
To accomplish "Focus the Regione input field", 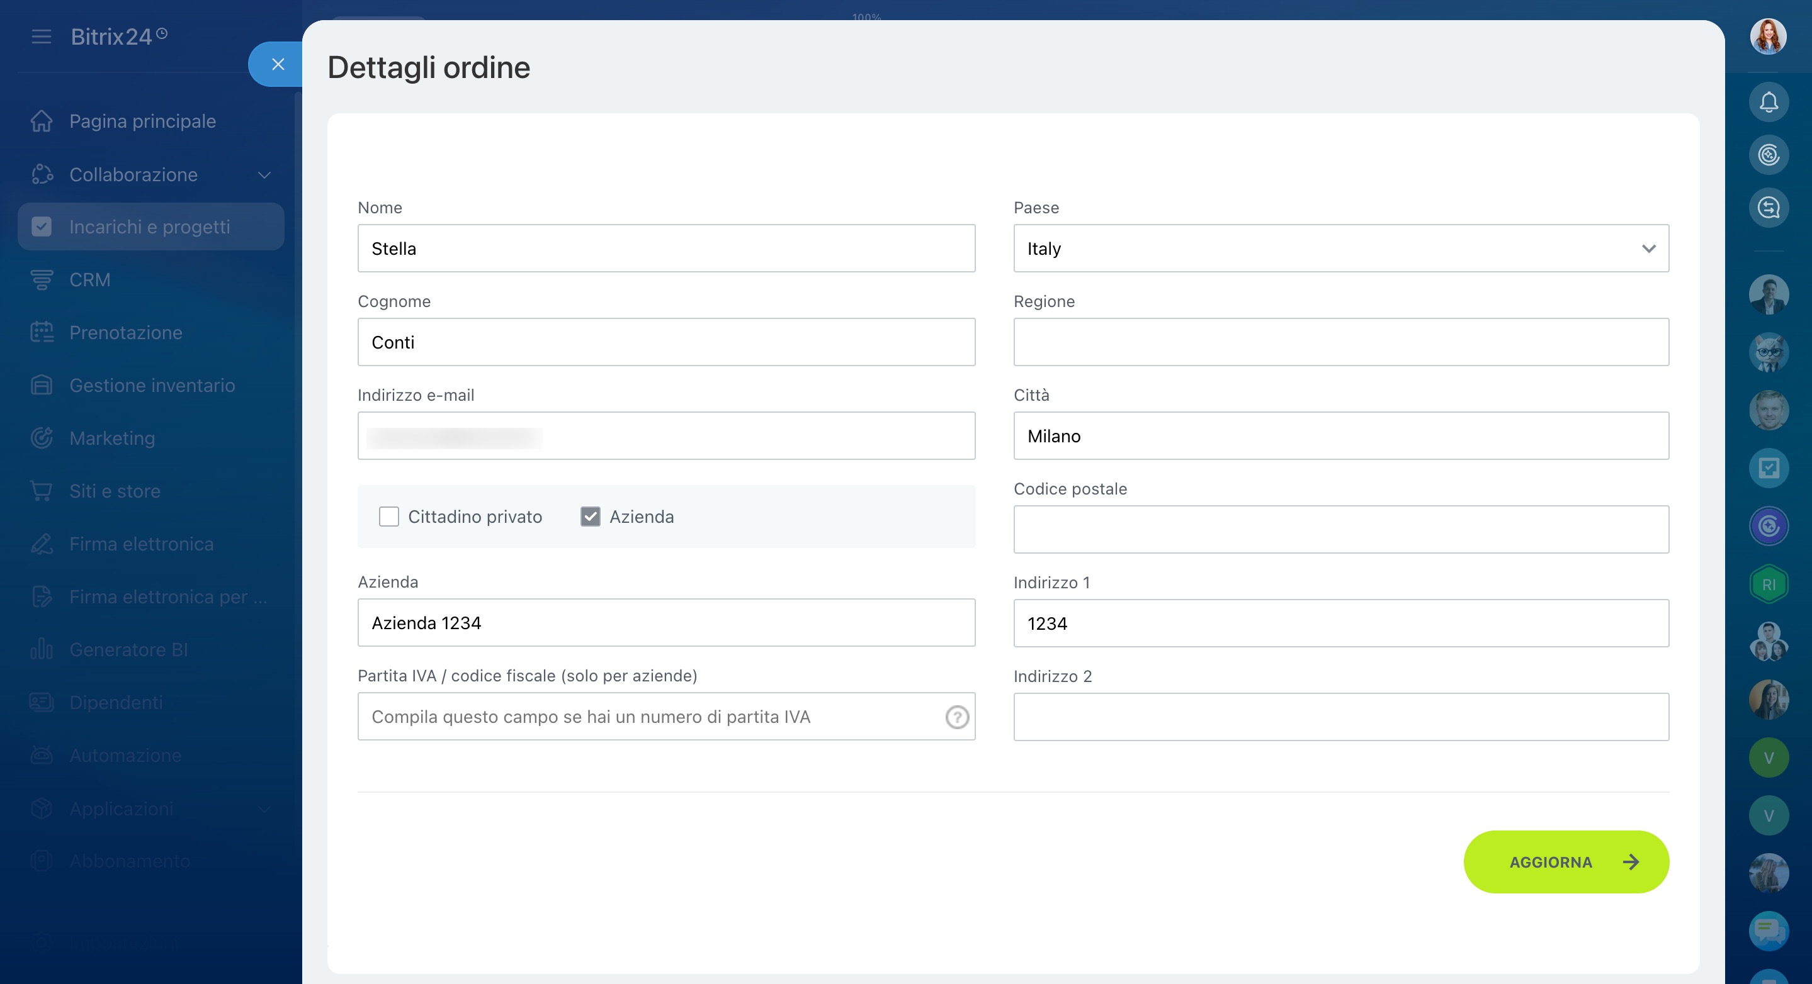I will (1340, 342).
